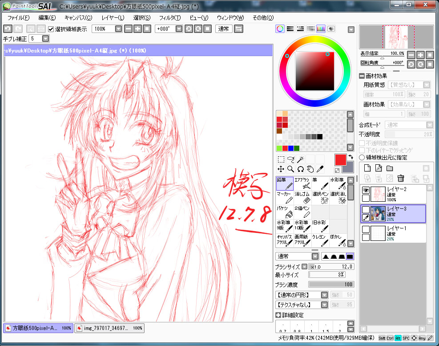Click zoom-in plus button in the toolbar
Viewport: 439px width, 346px height.
click(138, 29)
